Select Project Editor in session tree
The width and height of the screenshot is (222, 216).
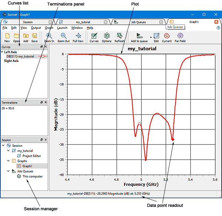(x=32, y=156)
